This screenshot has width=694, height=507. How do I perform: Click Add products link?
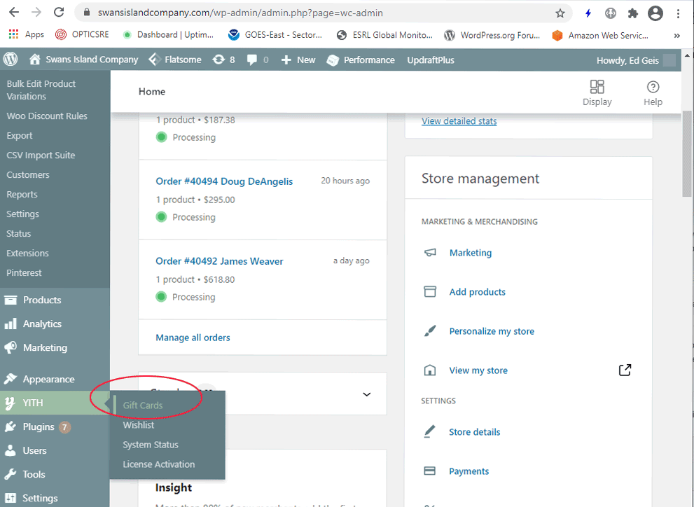477,292
